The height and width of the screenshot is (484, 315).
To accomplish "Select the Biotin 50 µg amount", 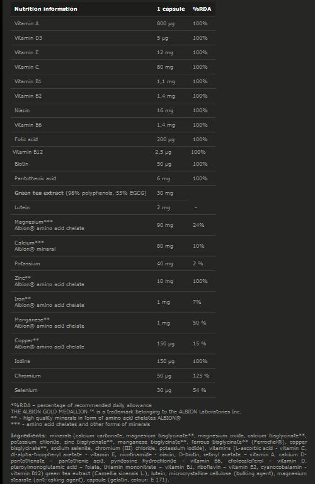I will point(164,164).
